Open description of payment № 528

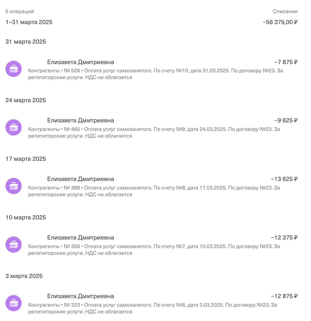155,74
